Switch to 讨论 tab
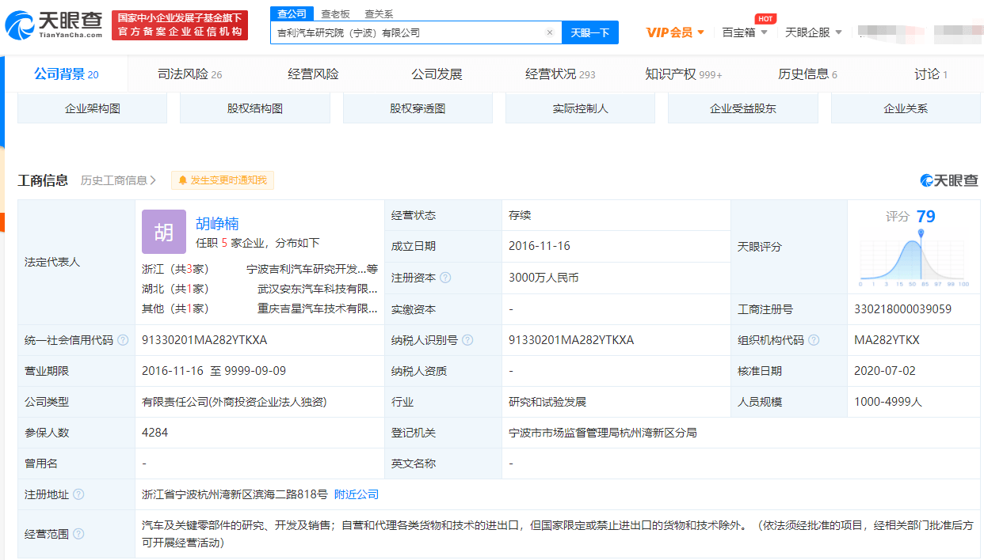984x560 pixels. [931, 74]
